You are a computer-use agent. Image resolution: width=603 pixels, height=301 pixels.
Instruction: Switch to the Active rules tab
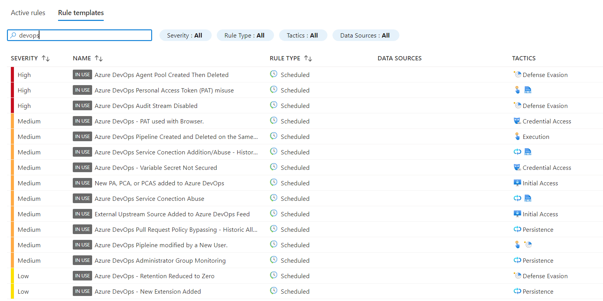[x=28, y=13]
